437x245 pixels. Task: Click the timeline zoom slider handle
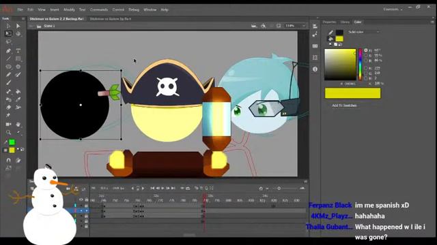[x=279, y=189]
